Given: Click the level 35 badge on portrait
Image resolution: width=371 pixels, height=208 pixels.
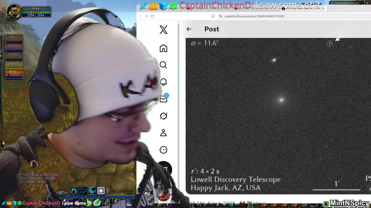Looking at the screenshot, I should [x=8, y=17].
